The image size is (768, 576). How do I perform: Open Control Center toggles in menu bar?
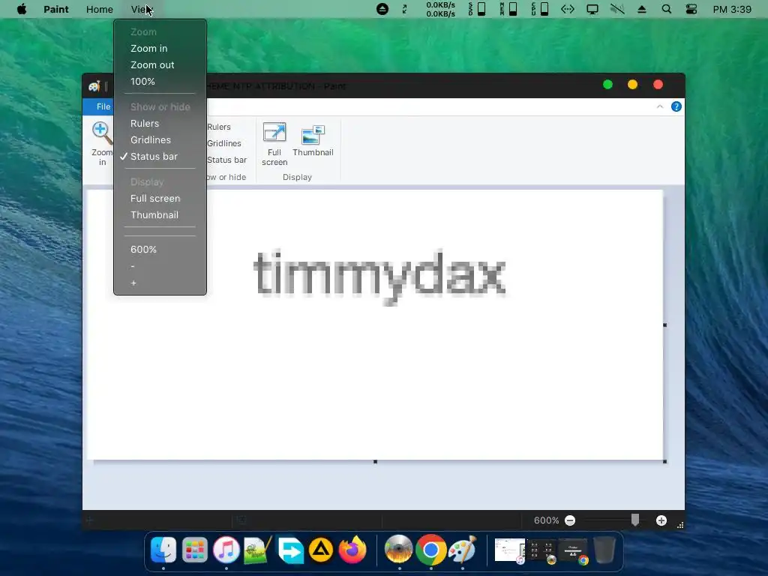[691, 9]
